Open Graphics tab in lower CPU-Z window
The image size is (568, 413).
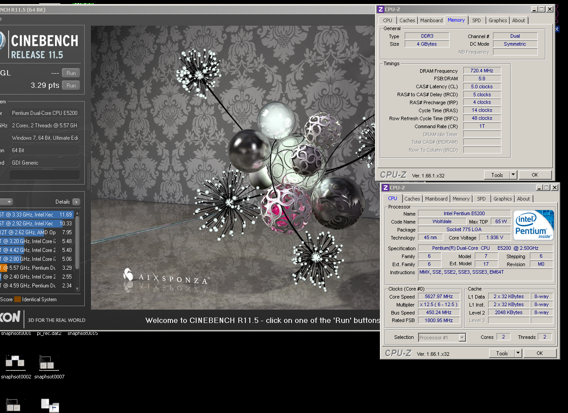(502, 199)
